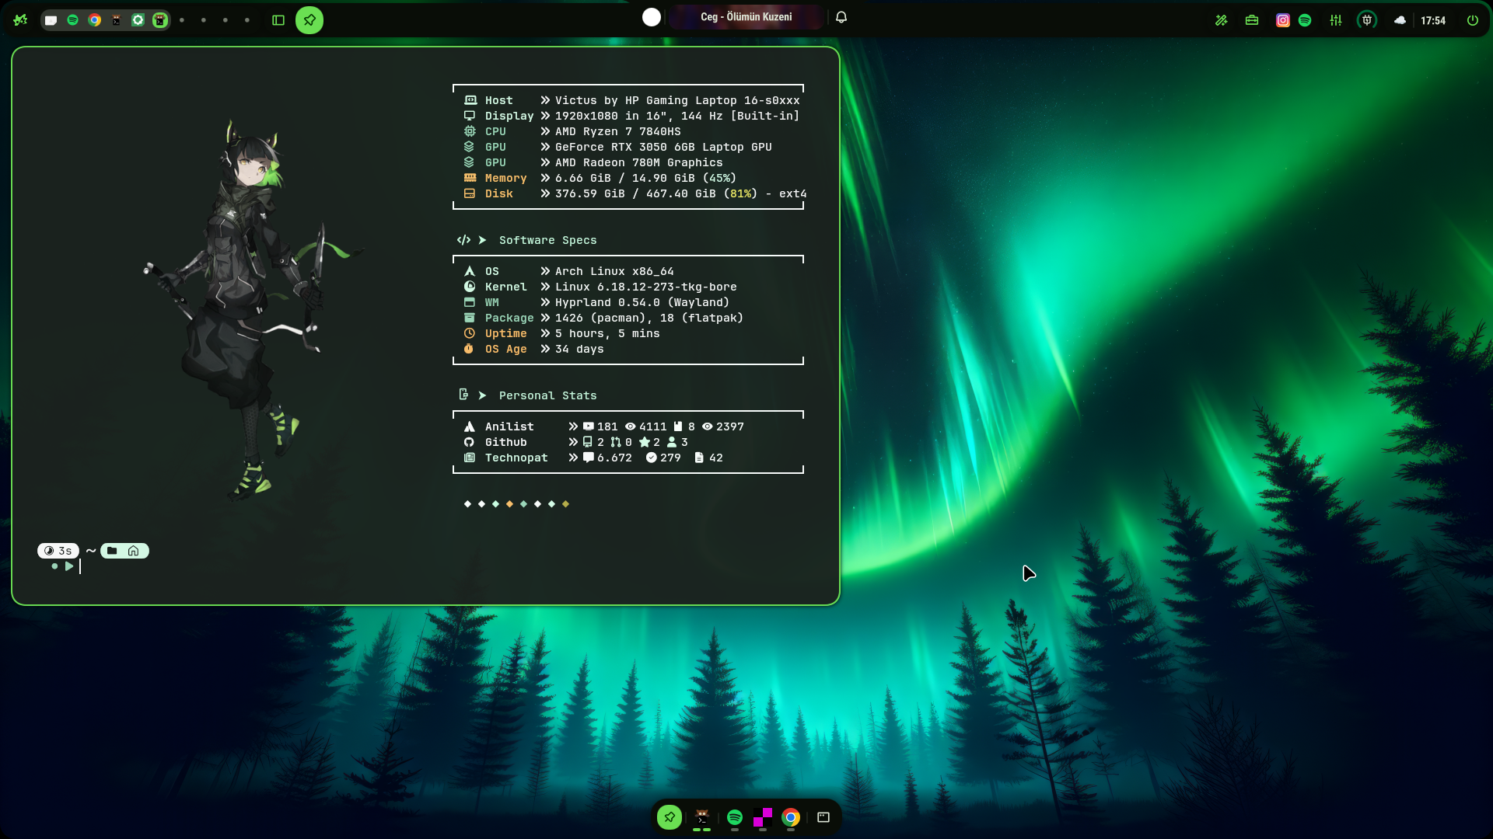1493x839 pixels.
Task: Click the Ceg - Ölümün Kuzeni media title
Action: 746,17
